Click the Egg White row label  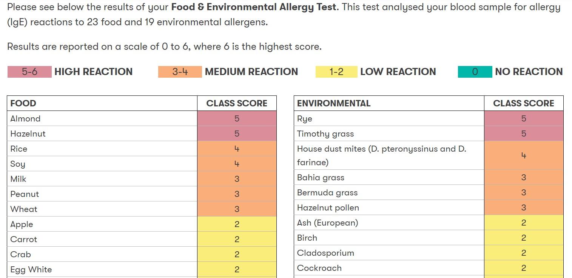[31, 270]
